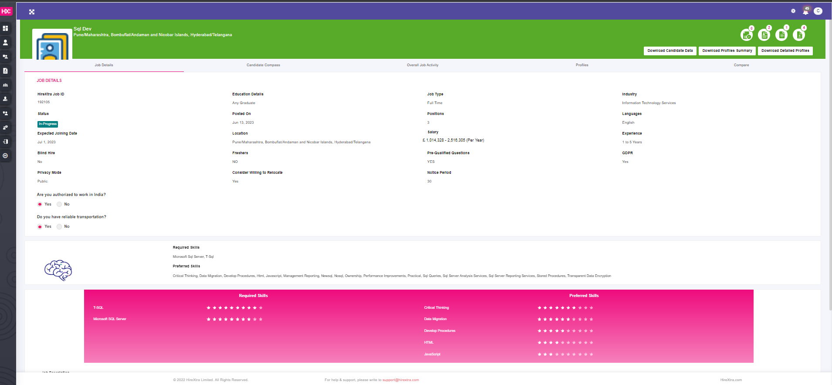Click the Preferred Skills pink panel header

(x=584, y=296)
